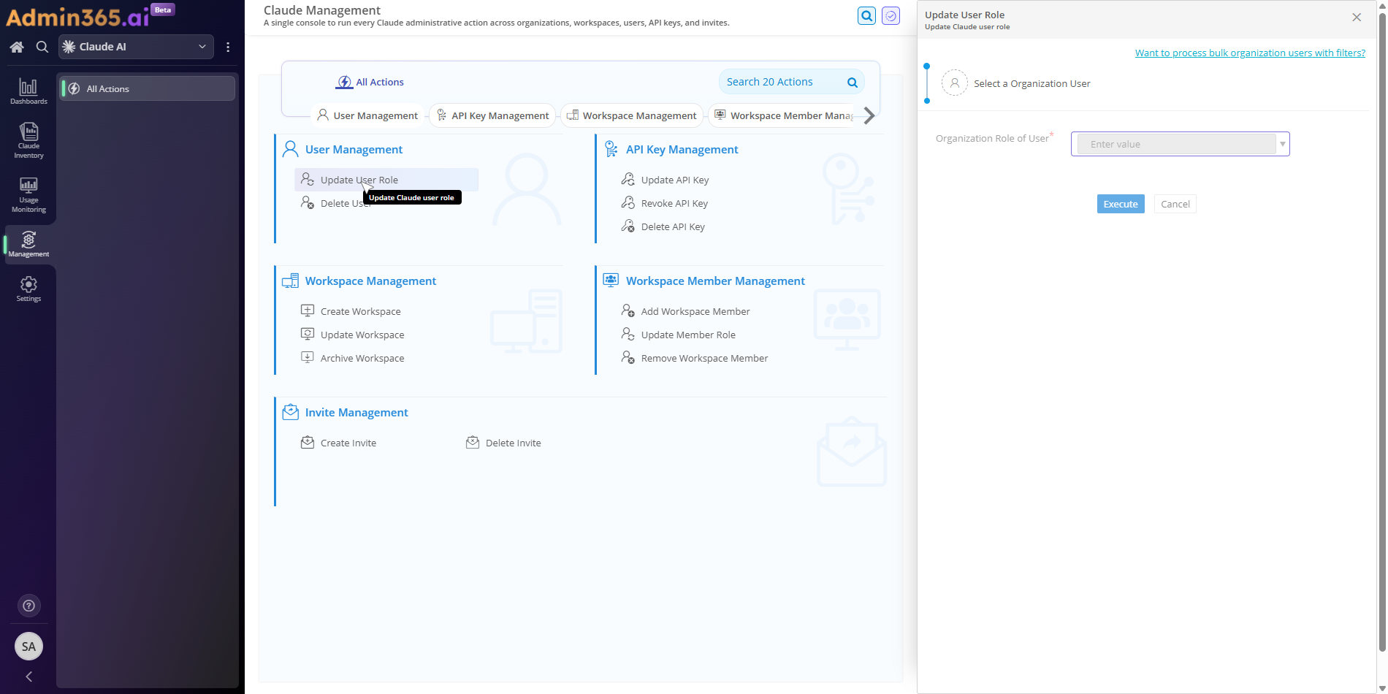The height and width of the screenshot is (694, 1388).
Task: Click the Update API Key icon
Action: point(628,179)
